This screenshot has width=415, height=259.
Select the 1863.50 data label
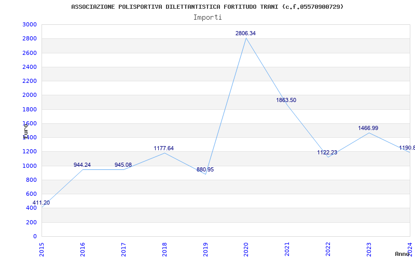click(x=286, y=100)
